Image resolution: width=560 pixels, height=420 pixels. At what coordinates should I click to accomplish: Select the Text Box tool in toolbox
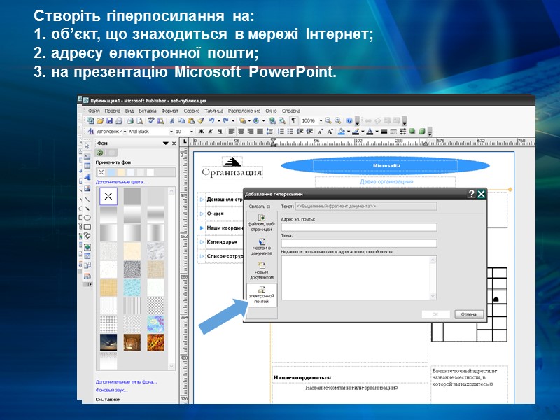(87, 156)
